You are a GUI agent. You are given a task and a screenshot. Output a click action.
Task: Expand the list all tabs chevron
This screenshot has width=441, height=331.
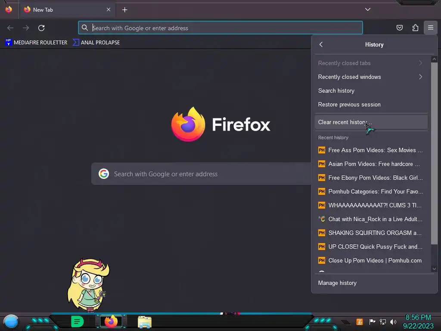click(x=368, y=9)
